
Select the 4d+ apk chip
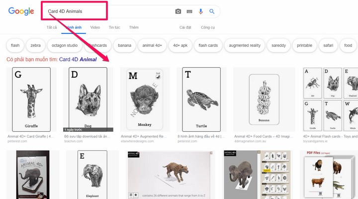pyautogui.click(x=180, y=45)
